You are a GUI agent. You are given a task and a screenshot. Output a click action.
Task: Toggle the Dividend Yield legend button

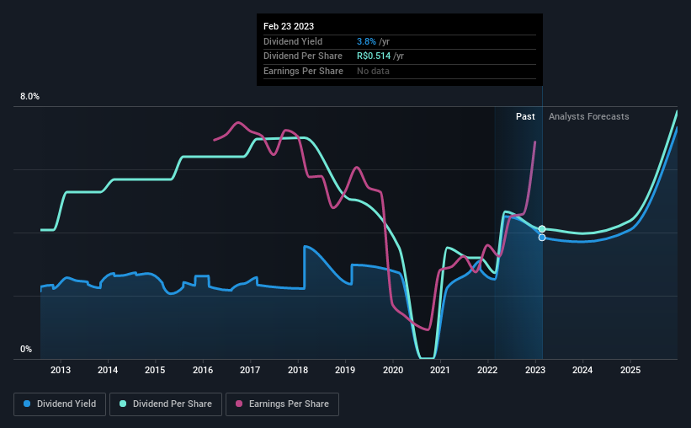61,404
